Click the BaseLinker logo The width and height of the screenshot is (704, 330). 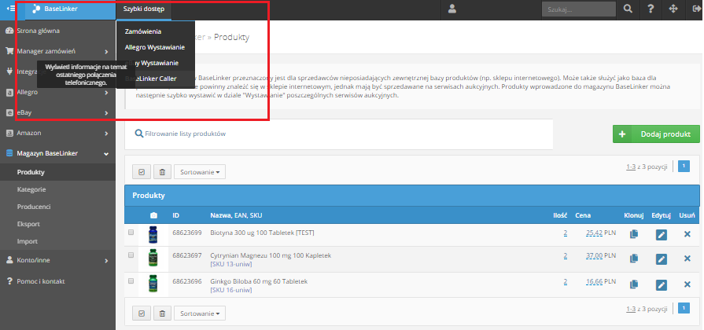pyautogui.click(x=55, y=9)
